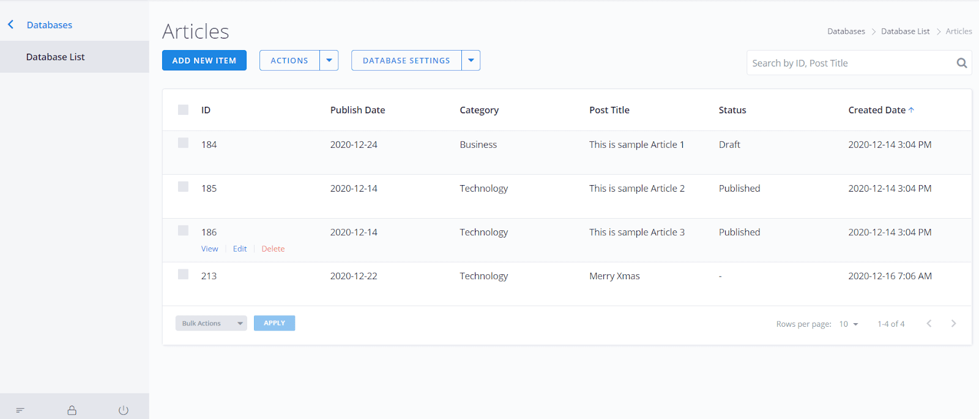Open Database List breadcrumb link
979x419 pixels.
pos(905,31)
